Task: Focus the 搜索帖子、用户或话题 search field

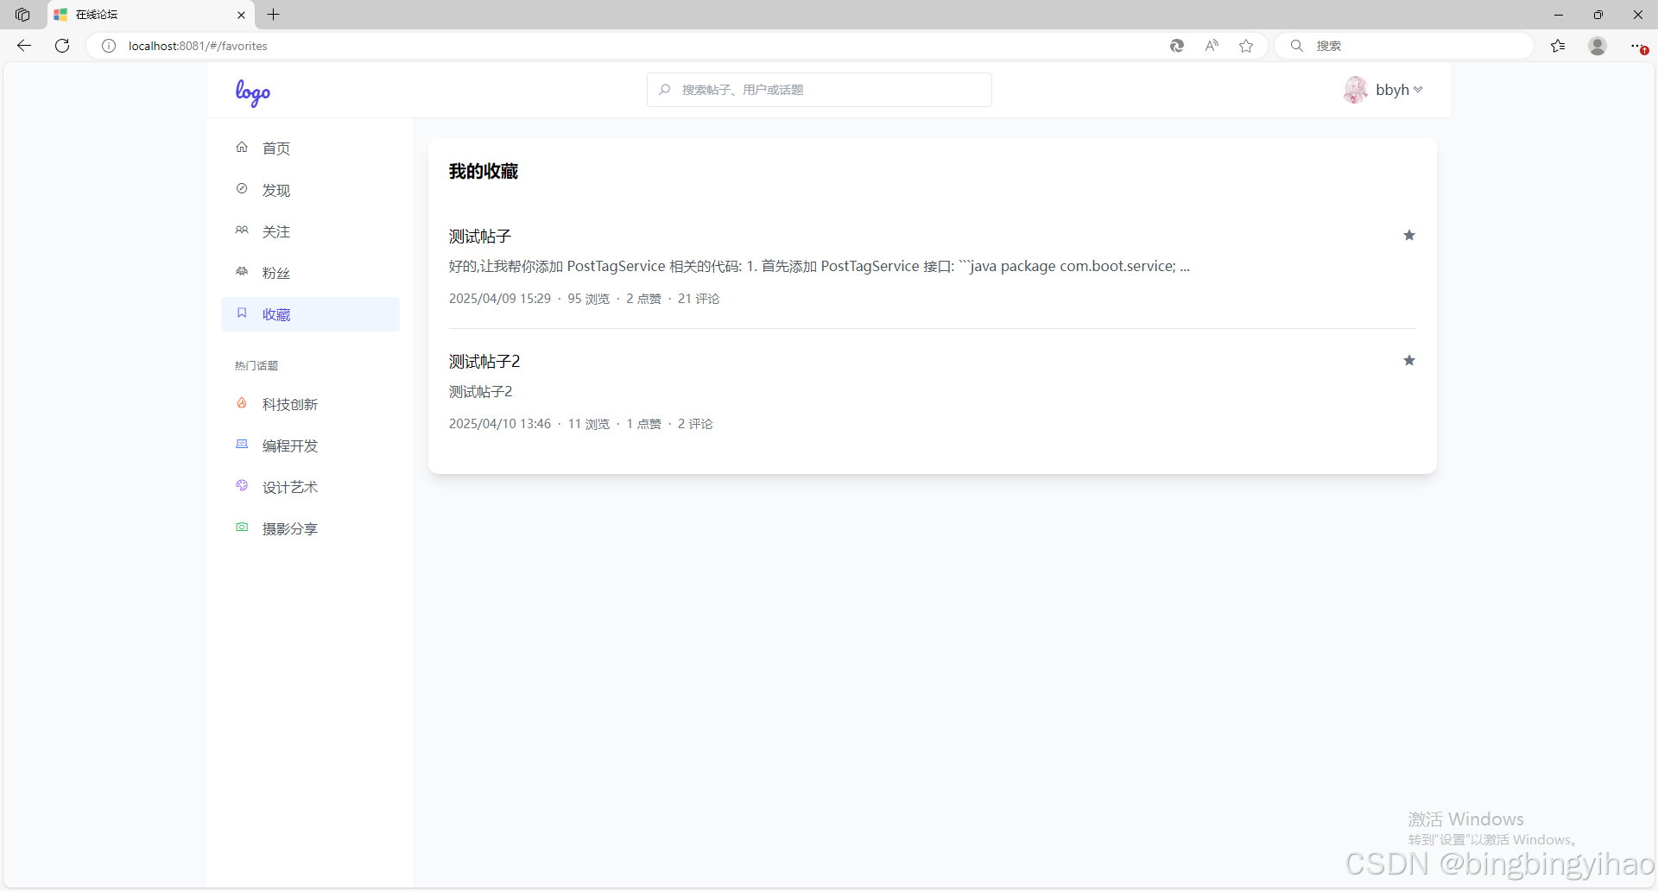Action: click(820, 90)
